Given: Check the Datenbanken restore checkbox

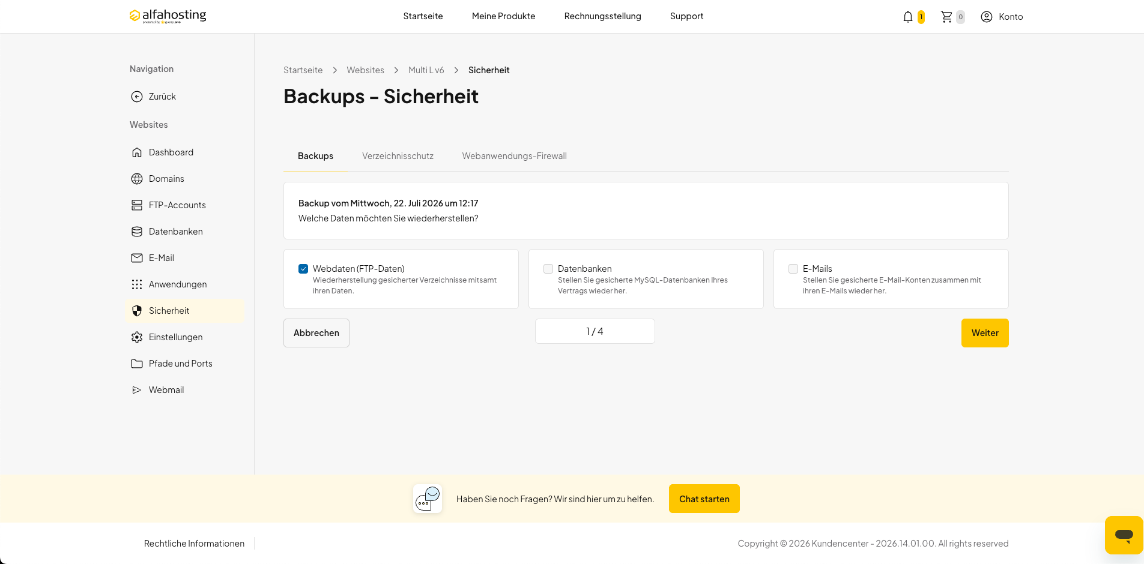Looking at the screenshot, I should [x=548, y=269].
